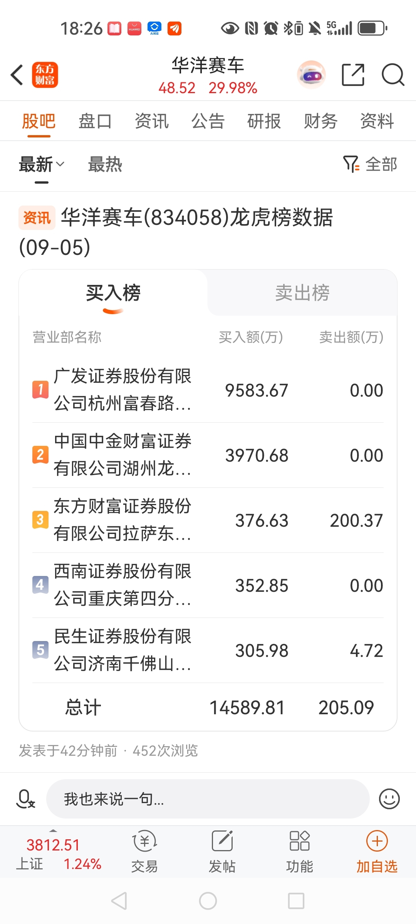The image size is (416, 924).
Task: Expand the 最新 sort dropdown
Action: 42,164
